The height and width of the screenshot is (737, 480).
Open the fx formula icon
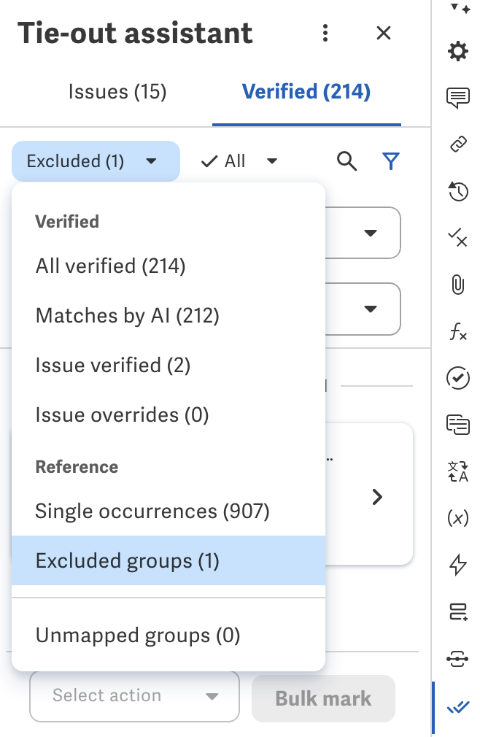coord(458,331)
